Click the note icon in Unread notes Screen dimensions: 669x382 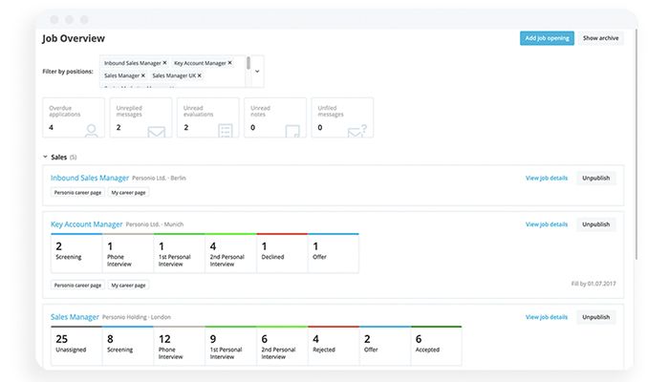click(x=292, y=131)
